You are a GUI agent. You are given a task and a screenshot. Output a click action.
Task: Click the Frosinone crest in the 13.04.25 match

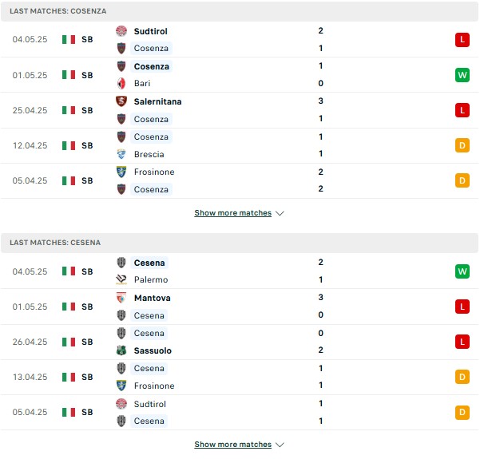click(x=121, y=386)
